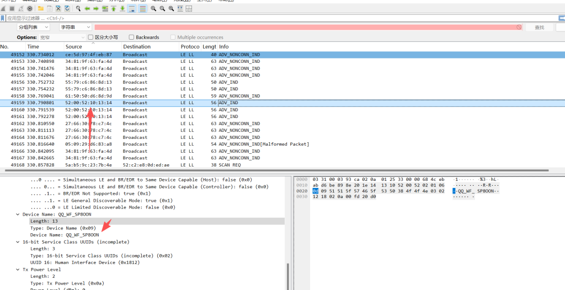
Task: Select packet 49165 Malformed Packet row
Action: [166, 144]
